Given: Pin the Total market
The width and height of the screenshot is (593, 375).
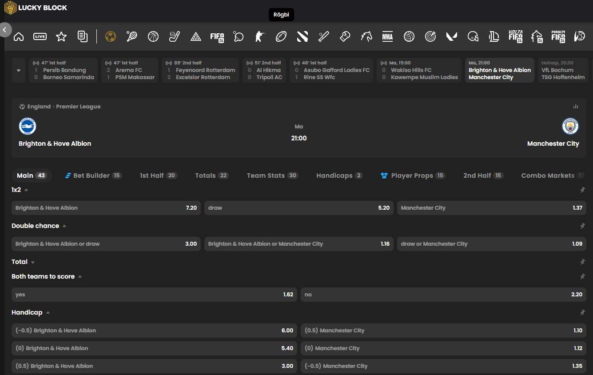Looking at the screenshot, I should click(582, 262).
